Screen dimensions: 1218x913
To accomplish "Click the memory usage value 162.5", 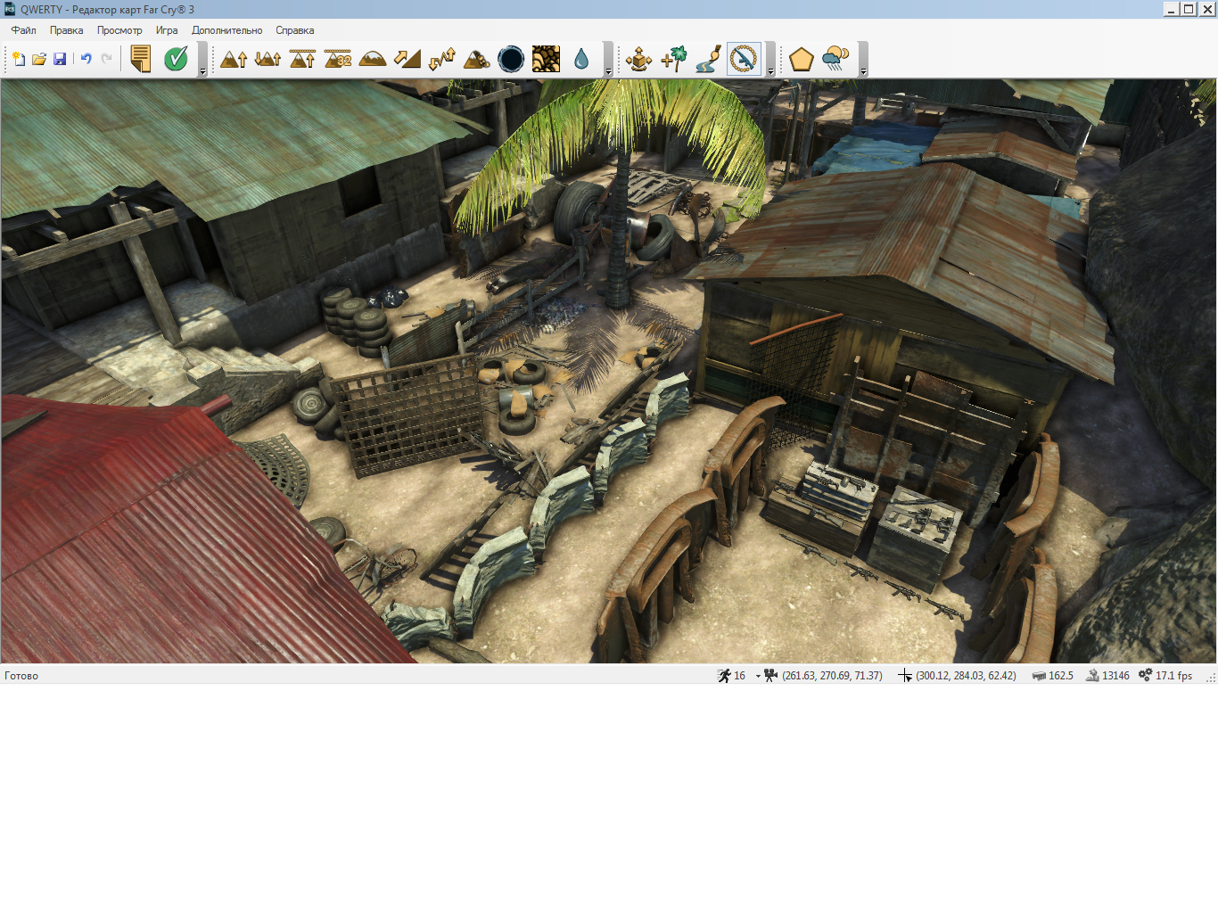I will pyautogui.click(x=1061, y=676).
